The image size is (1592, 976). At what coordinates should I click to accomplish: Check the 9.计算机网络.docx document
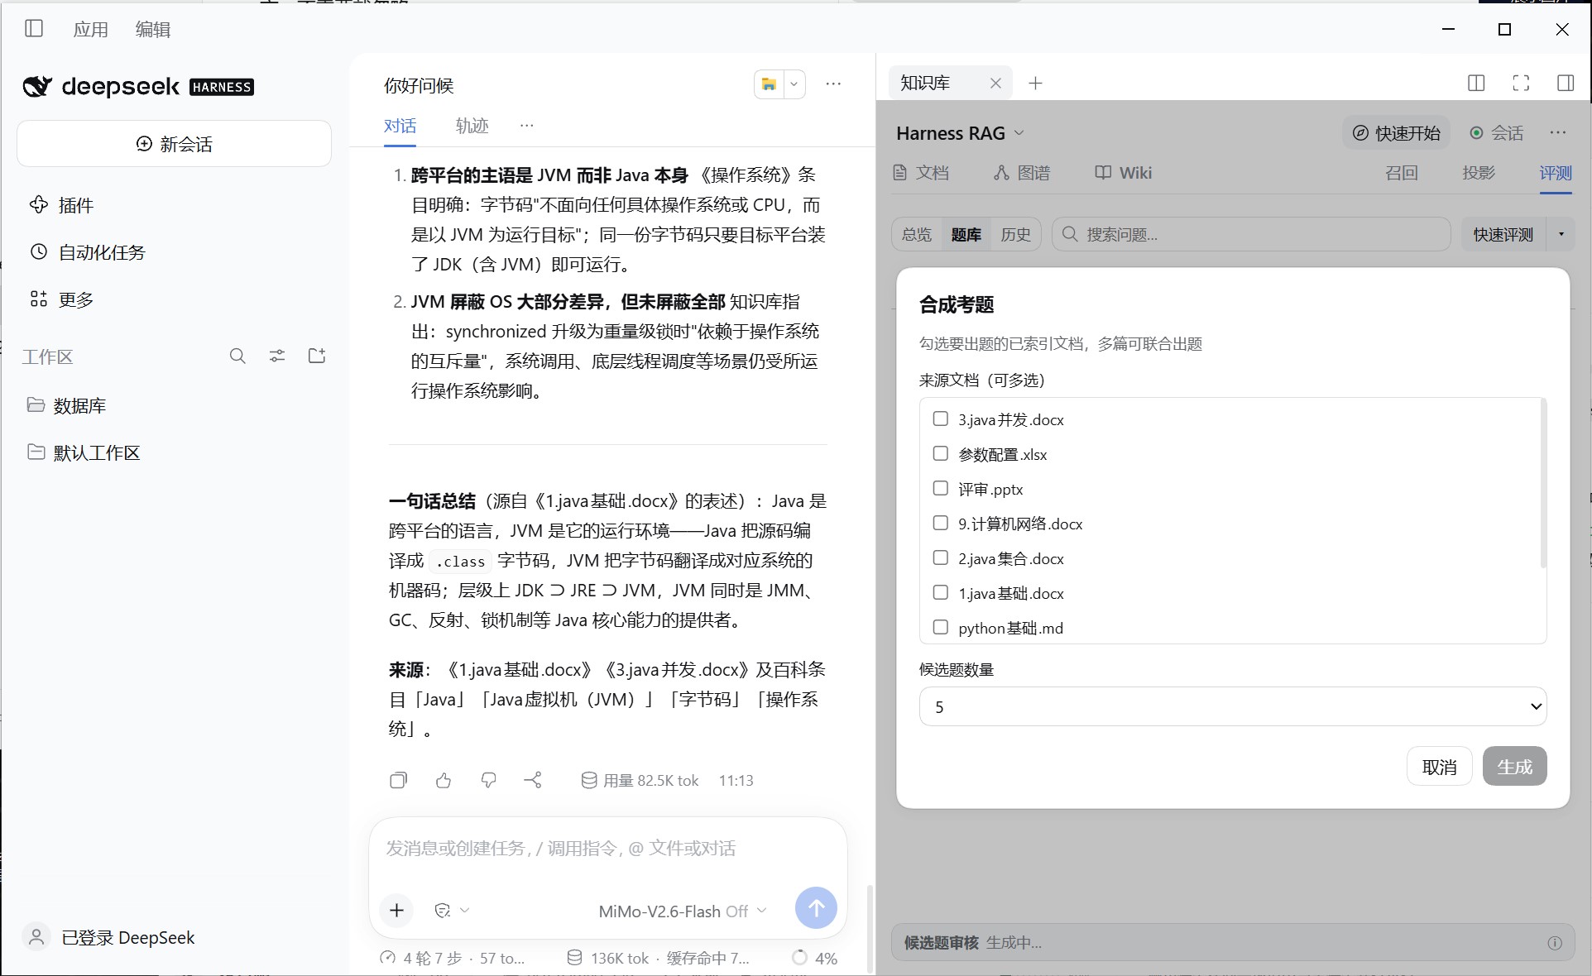[940, 523]
